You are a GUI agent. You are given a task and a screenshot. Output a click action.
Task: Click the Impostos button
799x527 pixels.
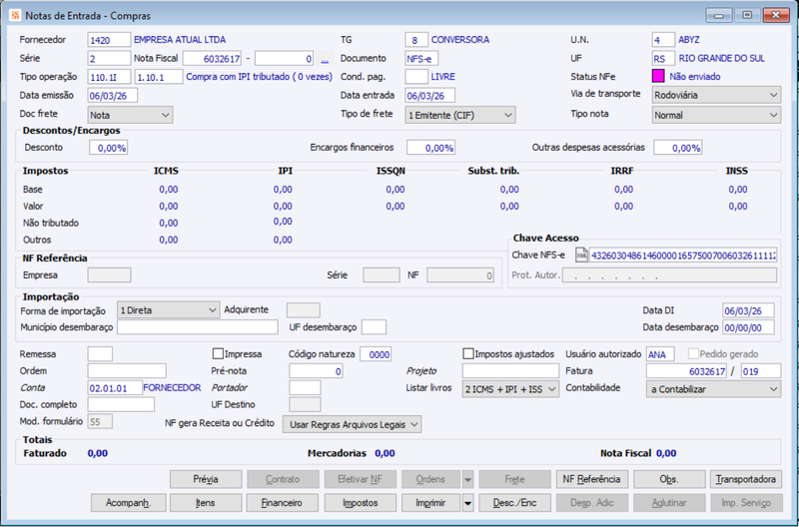361,503
